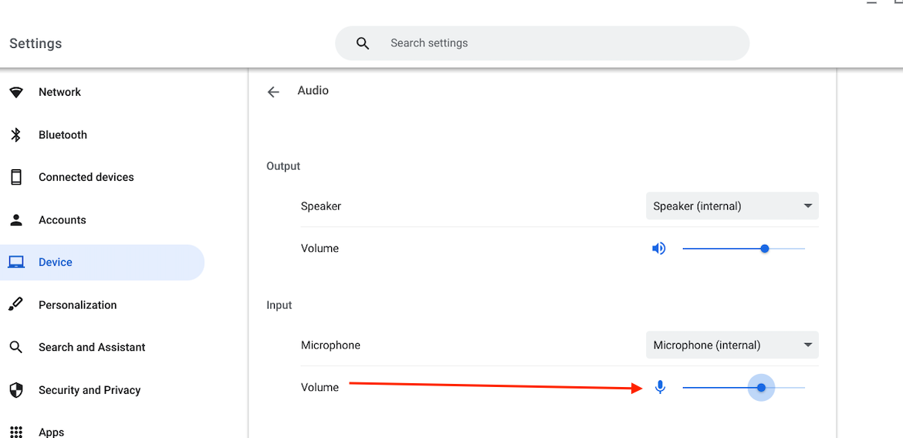This screenshot has height=438, width=903.
Task: Click the Apps grid icon
Action: (x=16, y=432)
